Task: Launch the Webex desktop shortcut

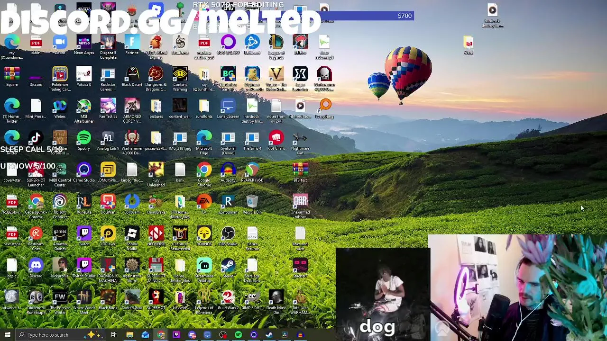Action: click(60, 106)
